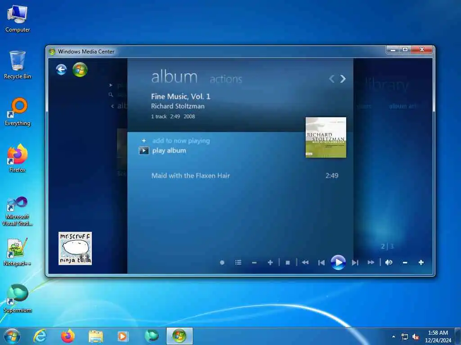Rewind using the double-left arrow button
Screen dimensions: 461x345
pos(305,262)
